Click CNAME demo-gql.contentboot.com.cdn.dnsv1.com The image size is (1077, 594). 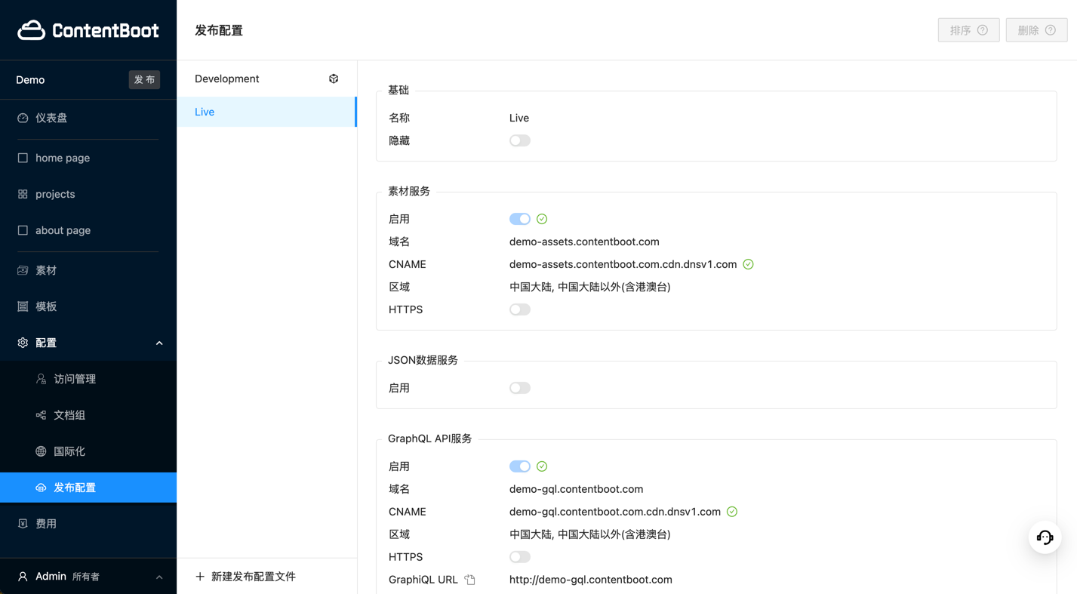point(615,512)
